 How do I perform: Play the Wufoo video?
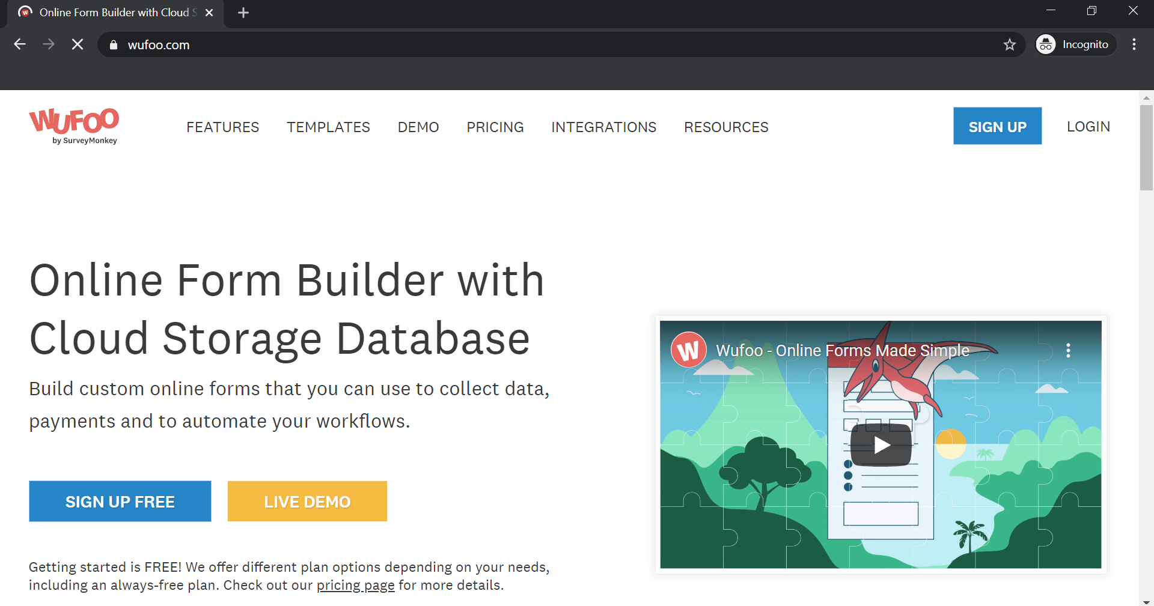point(881,445)
